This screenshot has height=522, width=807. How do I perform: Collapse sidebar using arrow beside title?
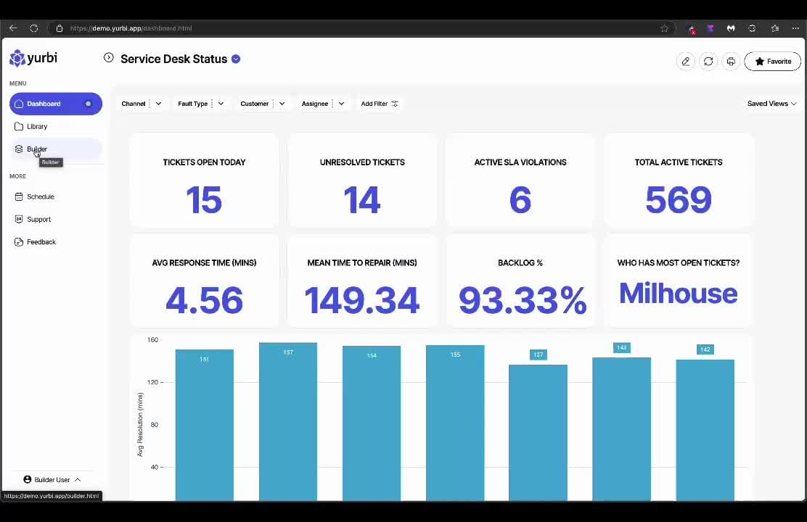coord(108,58)
